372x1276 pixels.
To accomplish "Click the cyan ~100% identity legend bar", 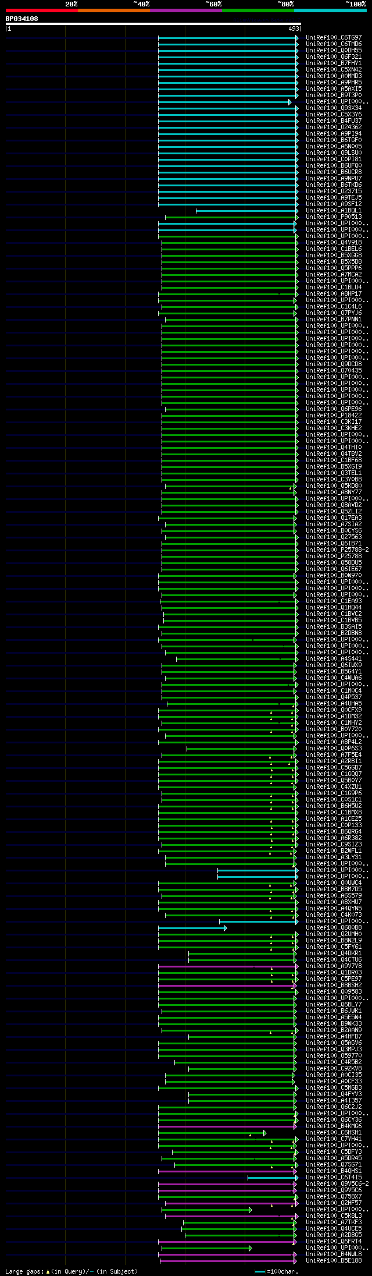I will (330, 10).
